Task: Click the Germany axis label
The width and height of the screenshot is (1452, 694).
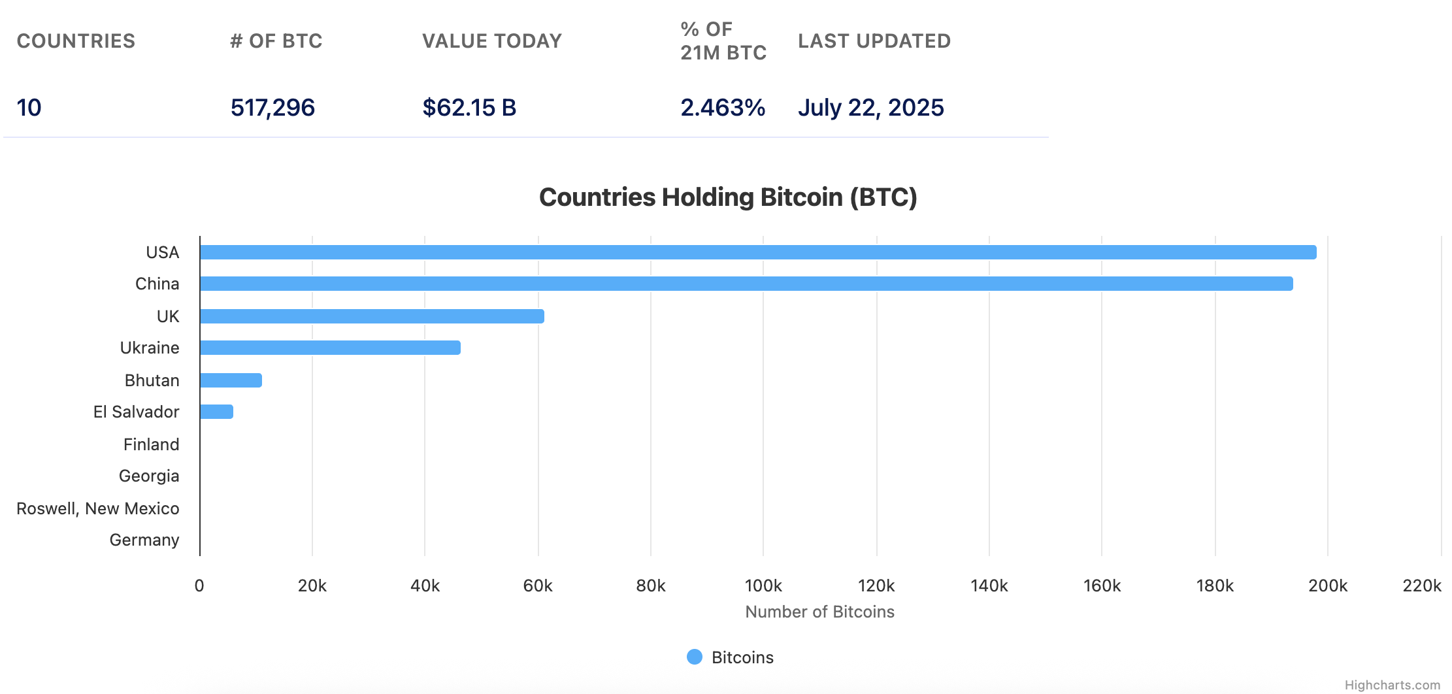Action: [144, 540]
